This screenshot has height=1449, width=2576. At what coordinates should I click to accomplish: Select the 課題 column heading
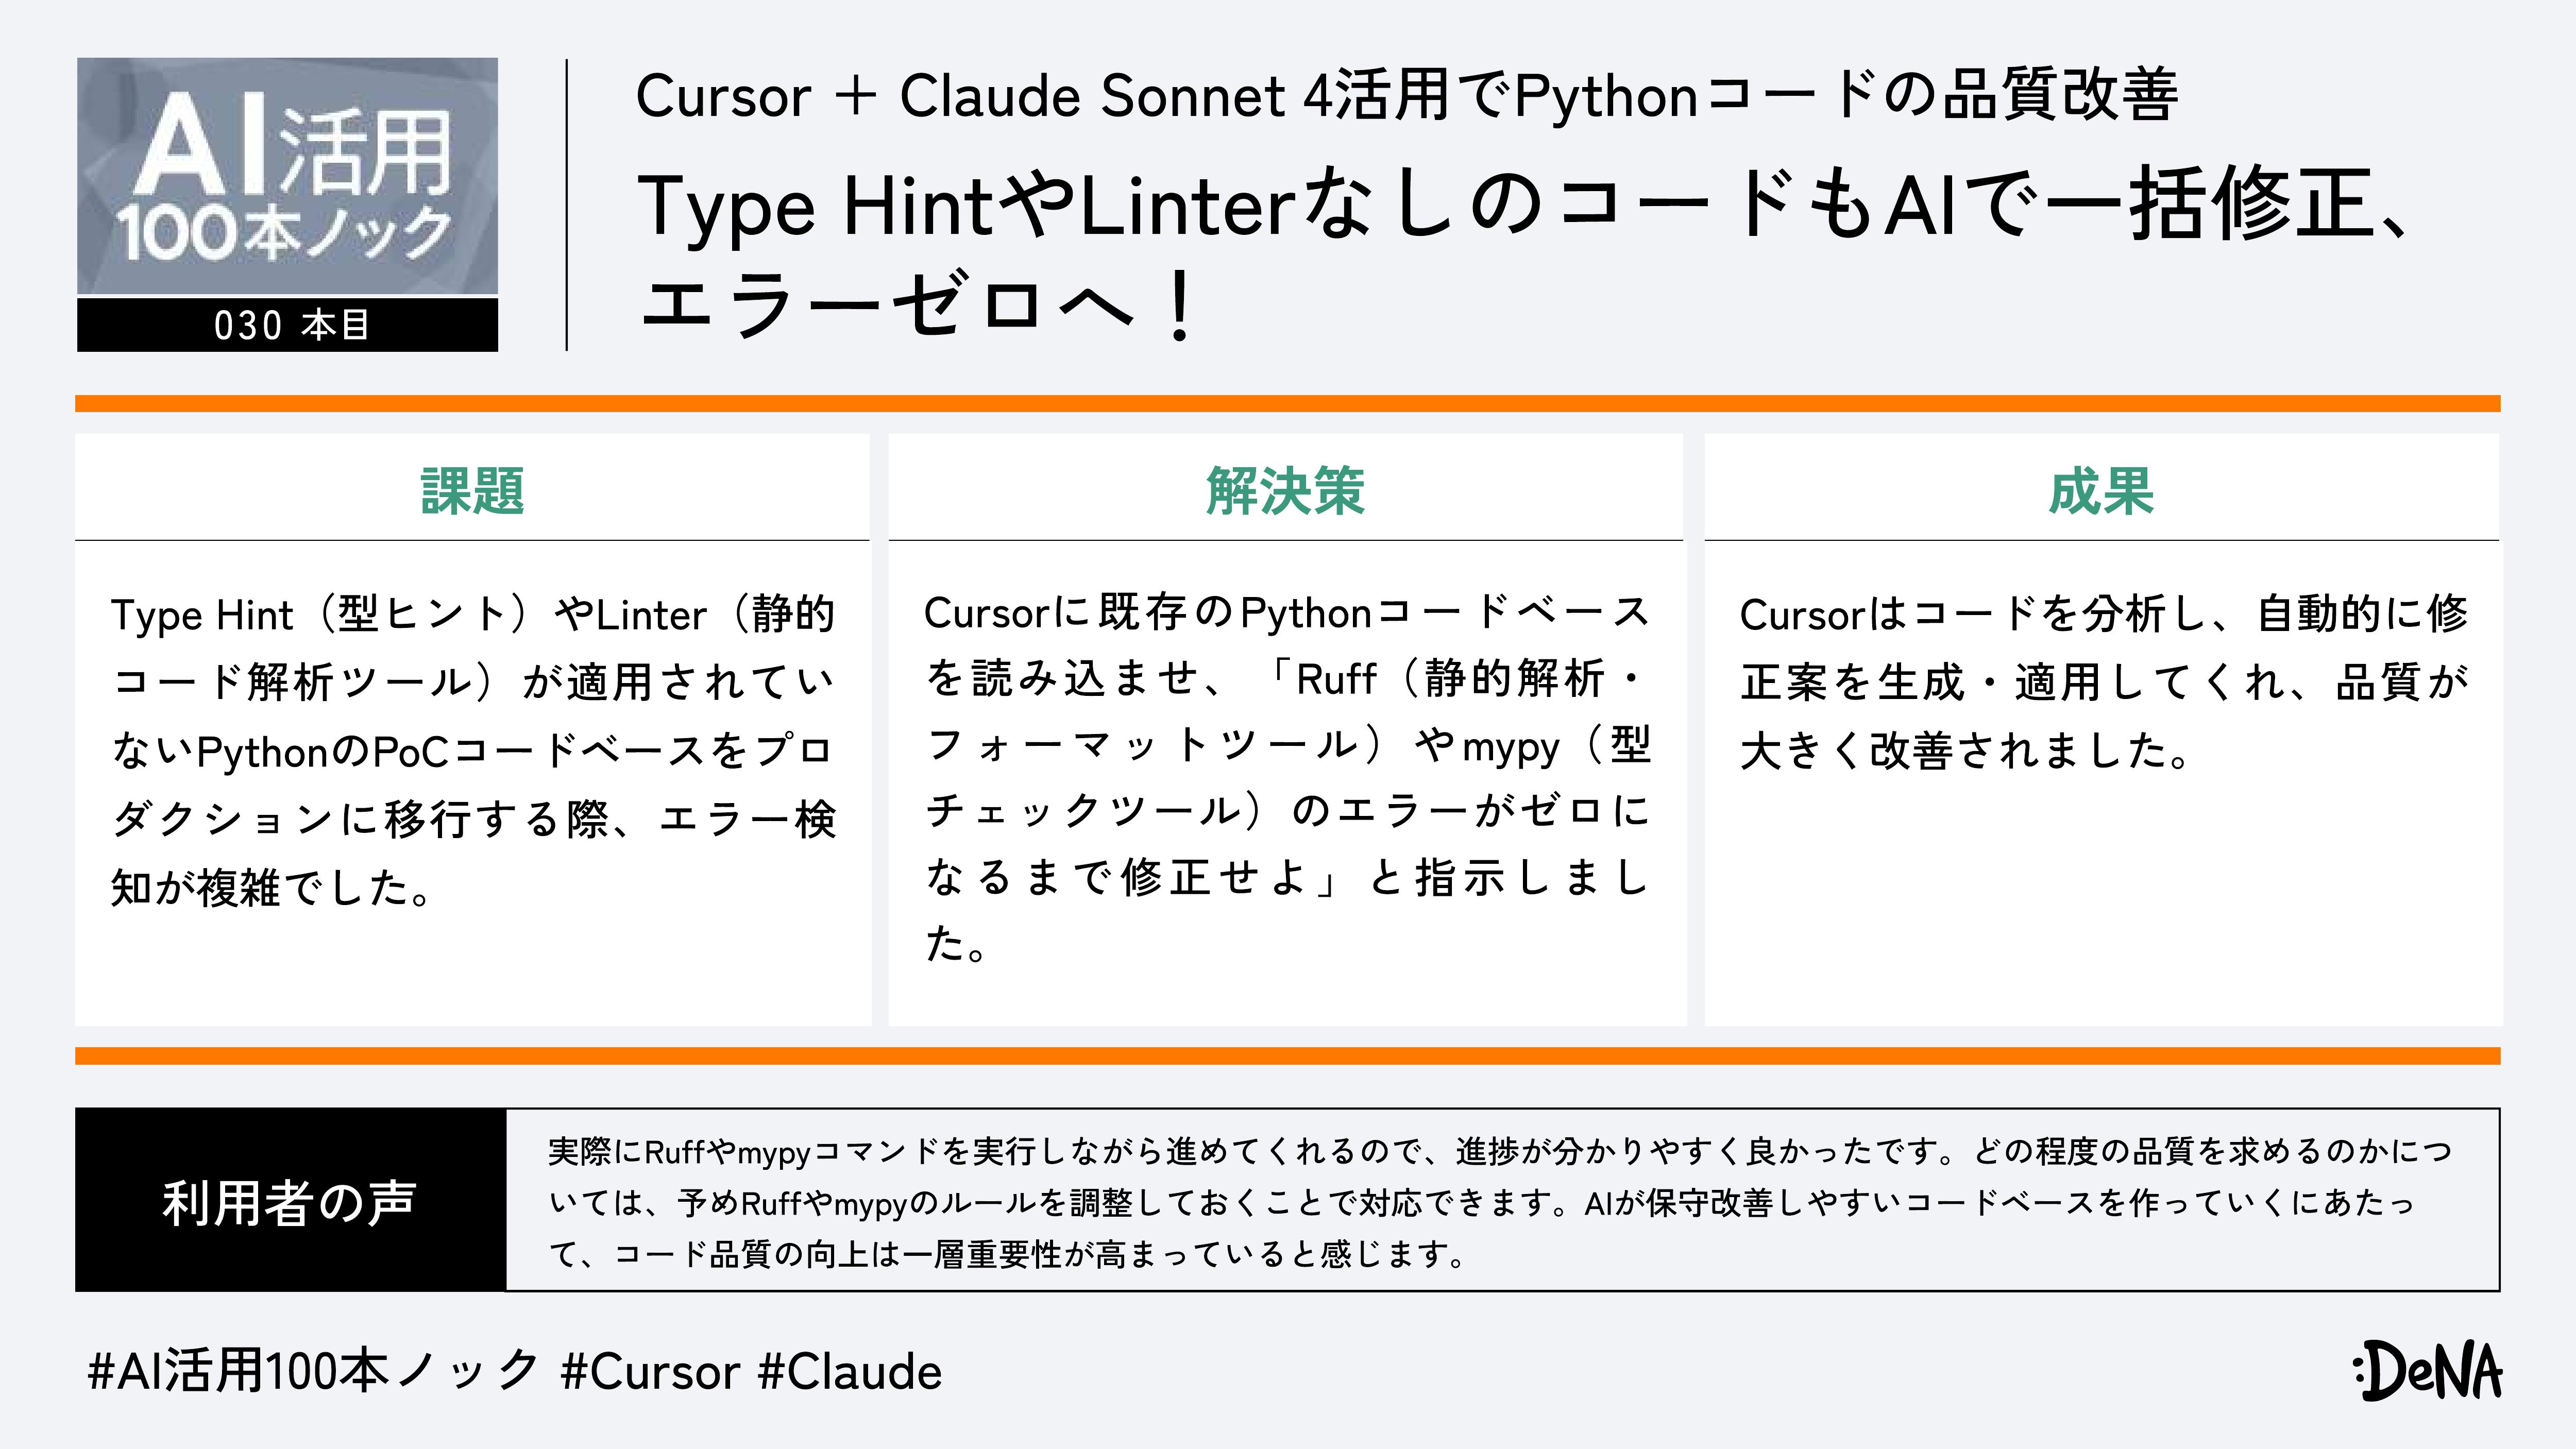(x=472, y=491)
